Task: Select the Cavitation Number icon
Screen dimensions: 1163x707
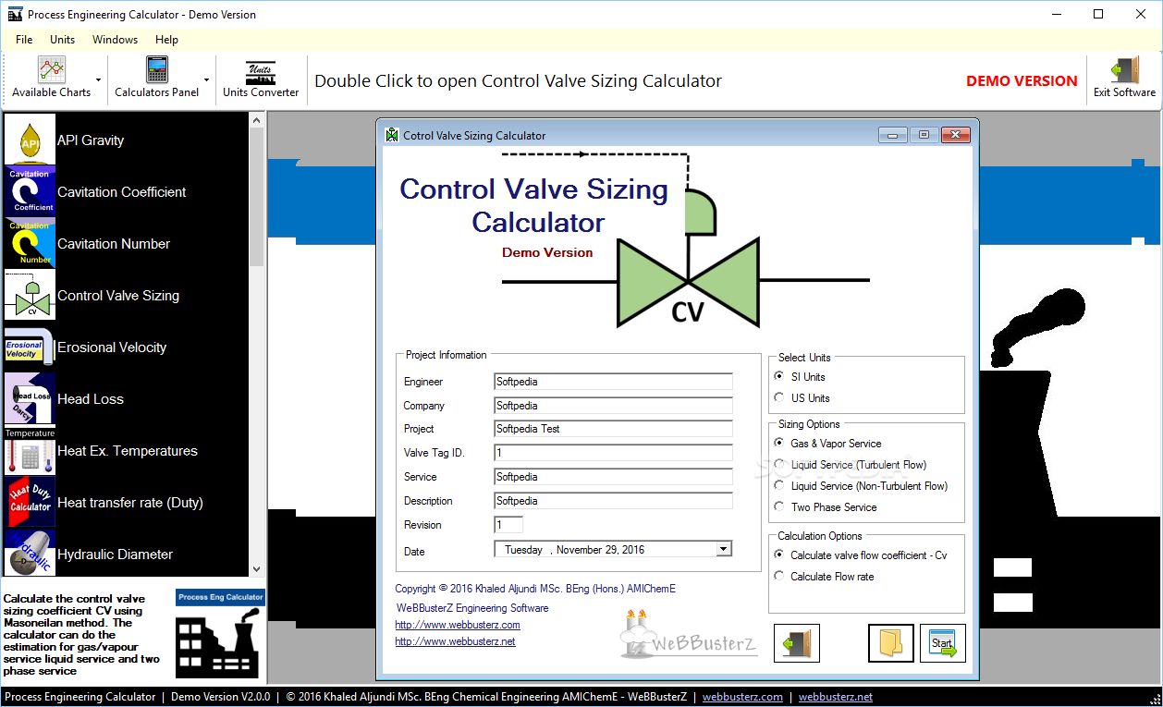Action: tap(31, 243)
